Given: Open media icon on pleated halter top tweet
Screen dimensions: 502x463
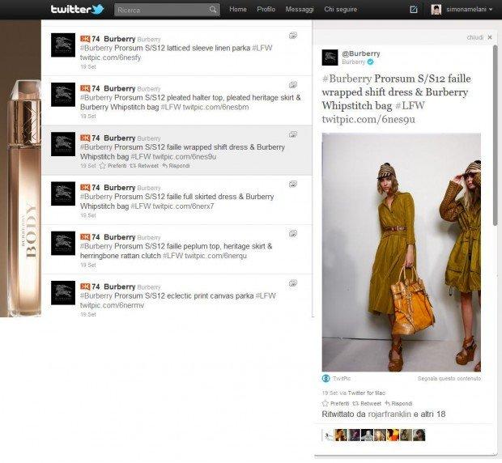Looking at the screenshot, I should coord(293,85).
